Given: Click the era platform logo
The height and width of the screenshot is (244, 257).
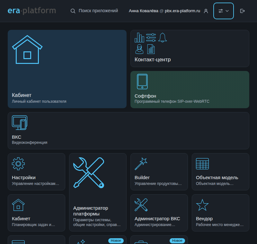Looking at the screenshot, I should pyautogui.click(x=32, y=11).
